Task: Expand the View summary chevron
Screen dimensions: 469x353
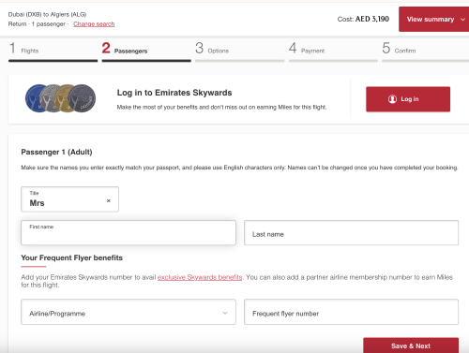Action: pos(462,20)
